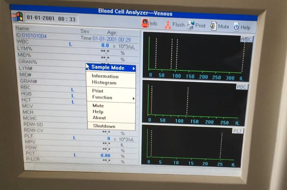Select Print in the popup menu
This screenshot has height=190, width=287.
click(98, 91)
